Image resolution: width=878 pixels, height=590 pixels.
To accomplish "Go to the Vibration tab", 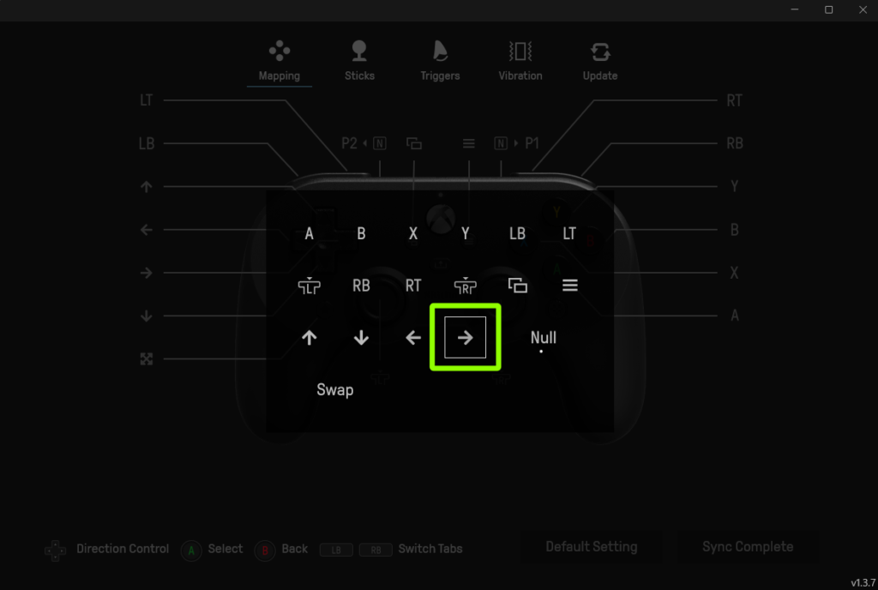I will point(520,62).
